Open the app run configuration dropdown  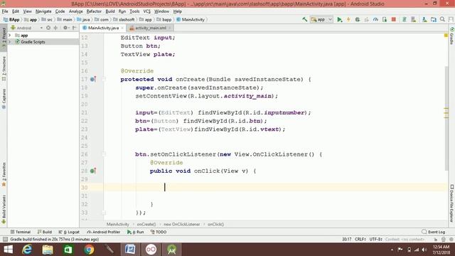tap(321, 19)
